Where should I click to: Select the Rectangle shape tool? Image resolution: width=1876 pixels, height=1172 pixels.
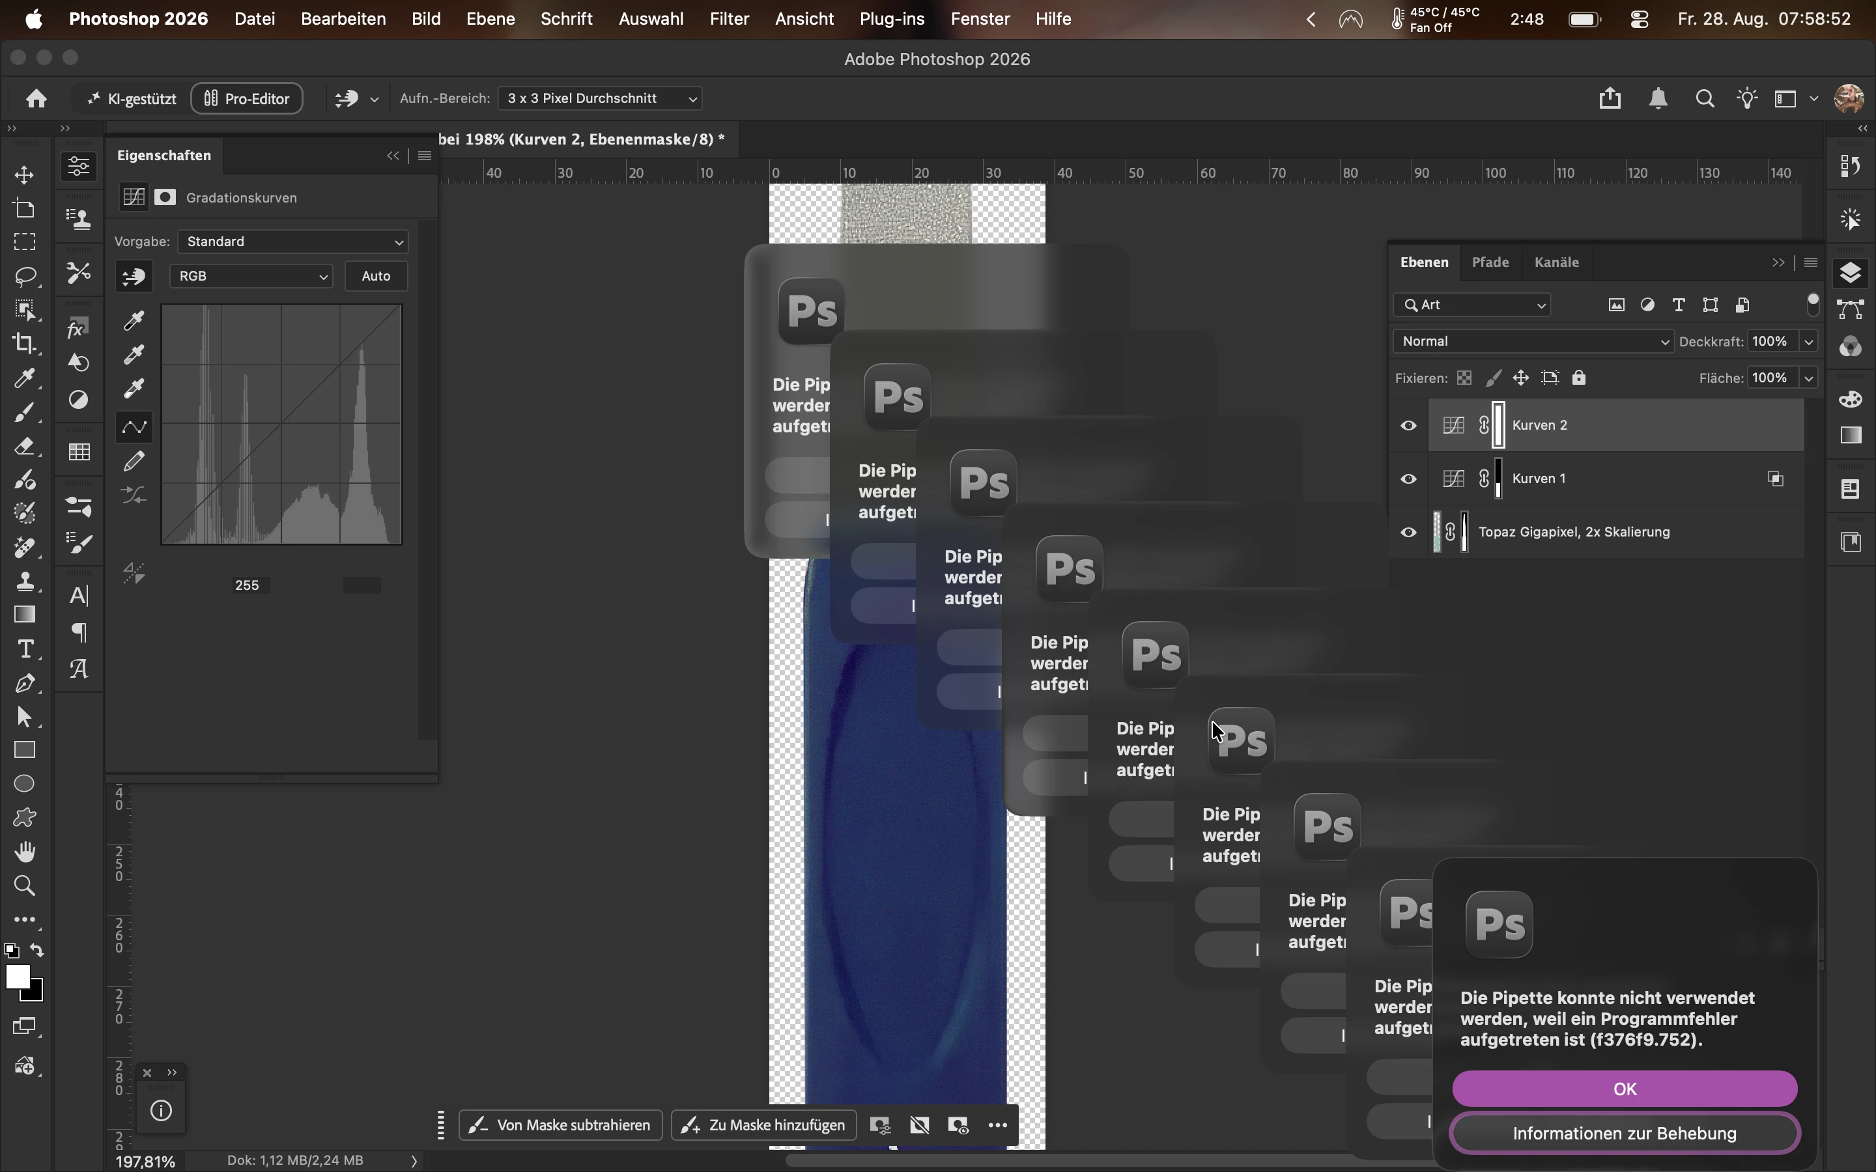click(25, 749)
